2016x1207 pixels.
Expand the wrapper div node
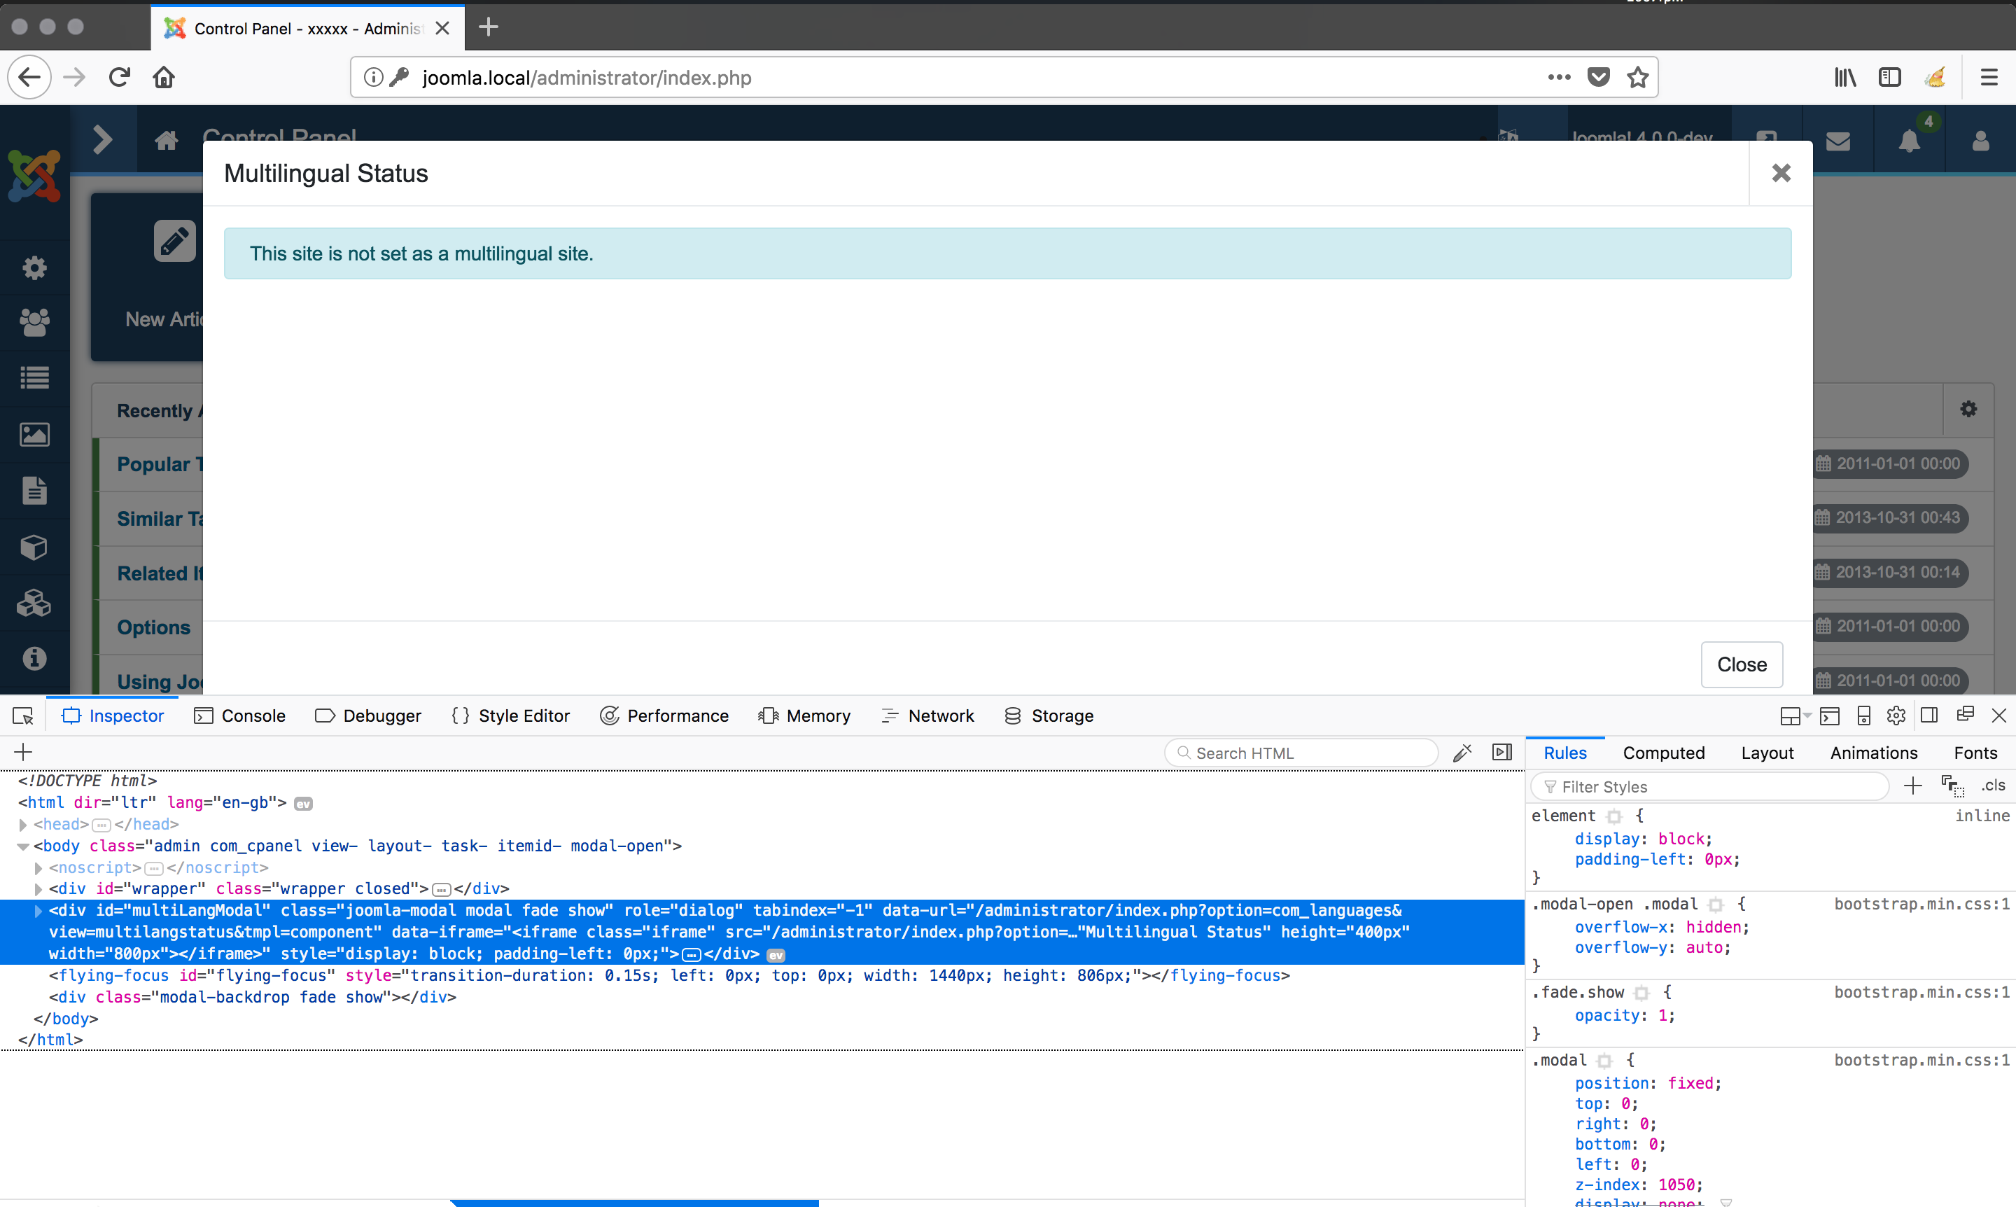pyautogui.click(x=37, y=889)
